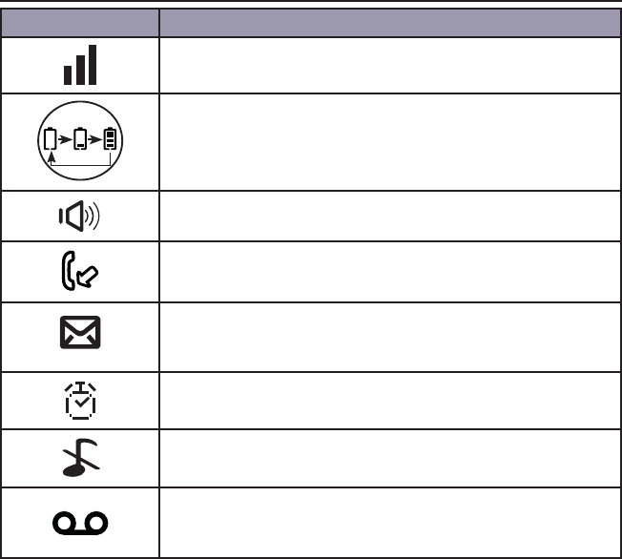Select the middle low-charge battery in the circle
Screen dimensions: 622x559
coord(80,139)
